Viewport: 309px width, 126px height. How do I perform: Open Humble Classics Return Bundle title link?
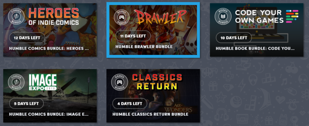[150, 114]
